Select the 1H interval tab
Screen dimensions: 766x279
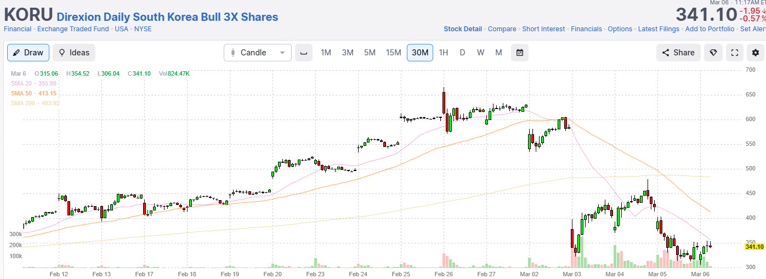[x=444, y=53]
